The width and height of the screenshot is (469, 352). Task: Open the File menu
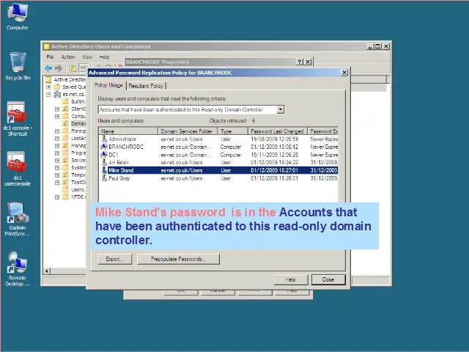[x=51, y=57]
